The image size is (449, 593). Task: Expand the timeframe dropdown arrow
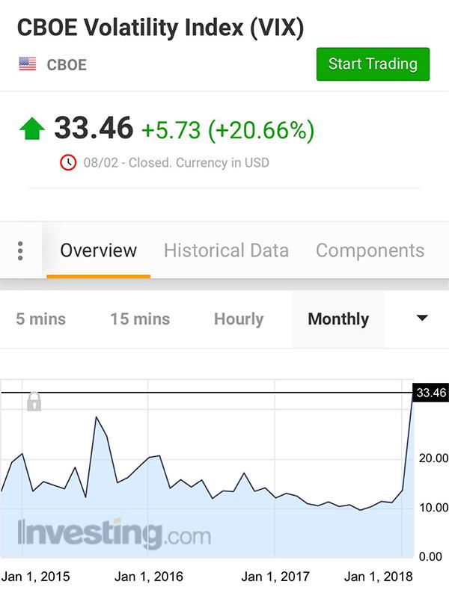[x=422, y=319]
